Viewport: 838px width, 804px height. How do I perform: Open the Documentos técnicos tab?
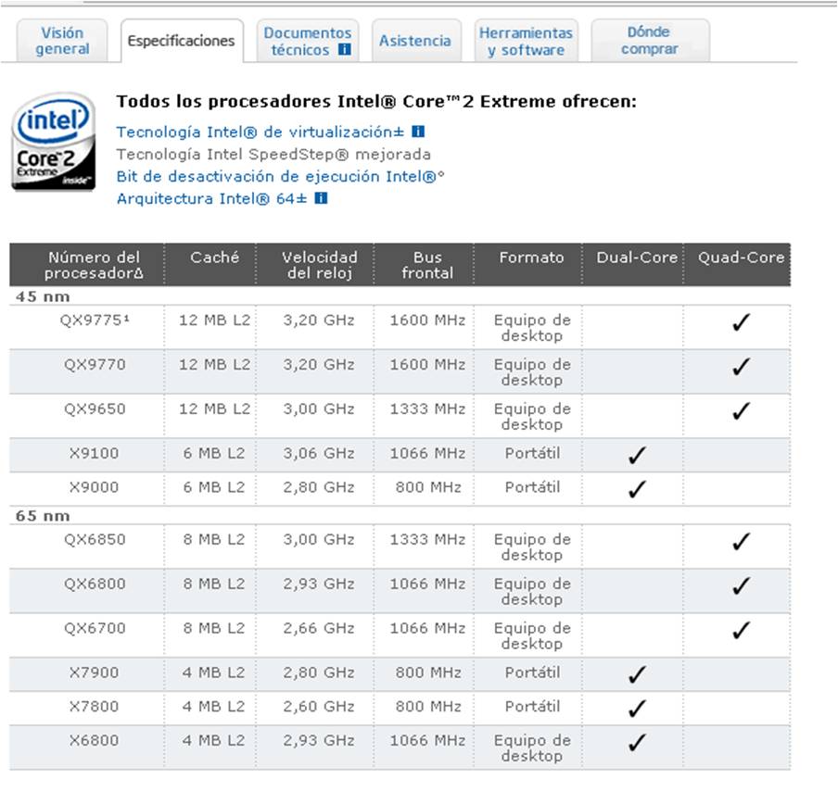308,41
